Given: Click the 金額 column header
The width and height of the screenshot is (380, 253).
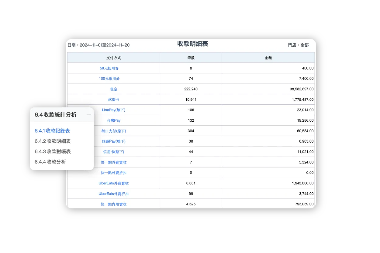Looking at the screenshot, I should [x=268, y=58].
